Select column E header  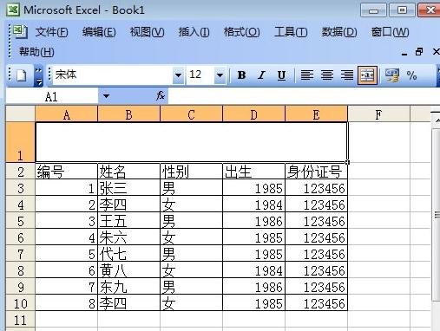pyautogui.click(x=316, y=114)
